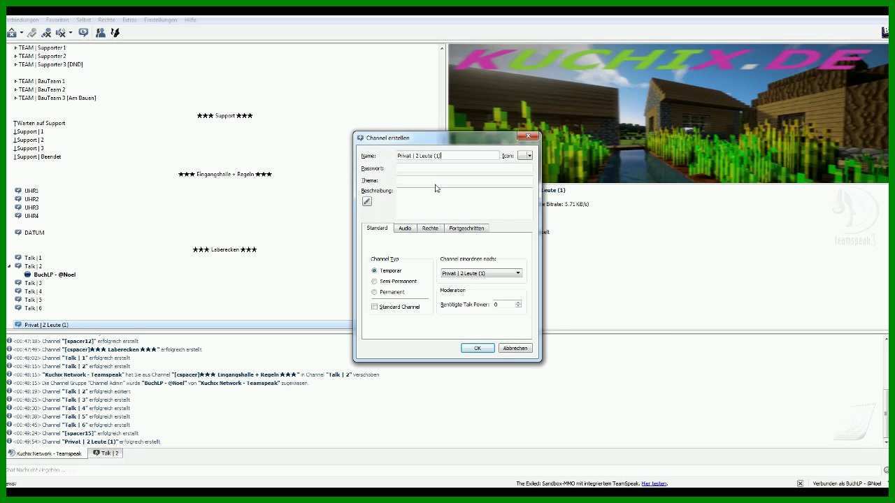Click the disconnect plug toolbar icon

click(x=31, y=32)
